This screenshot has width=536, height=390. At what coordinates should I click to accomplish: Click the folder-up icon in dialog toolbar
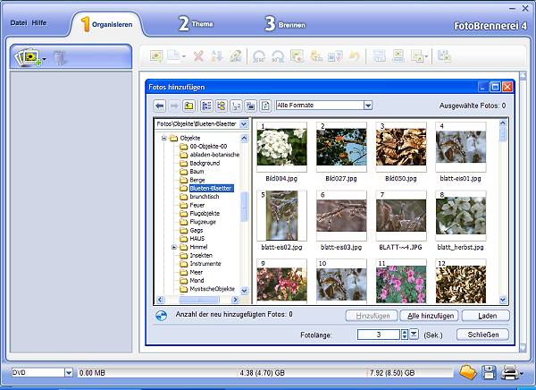coord(189,105)
